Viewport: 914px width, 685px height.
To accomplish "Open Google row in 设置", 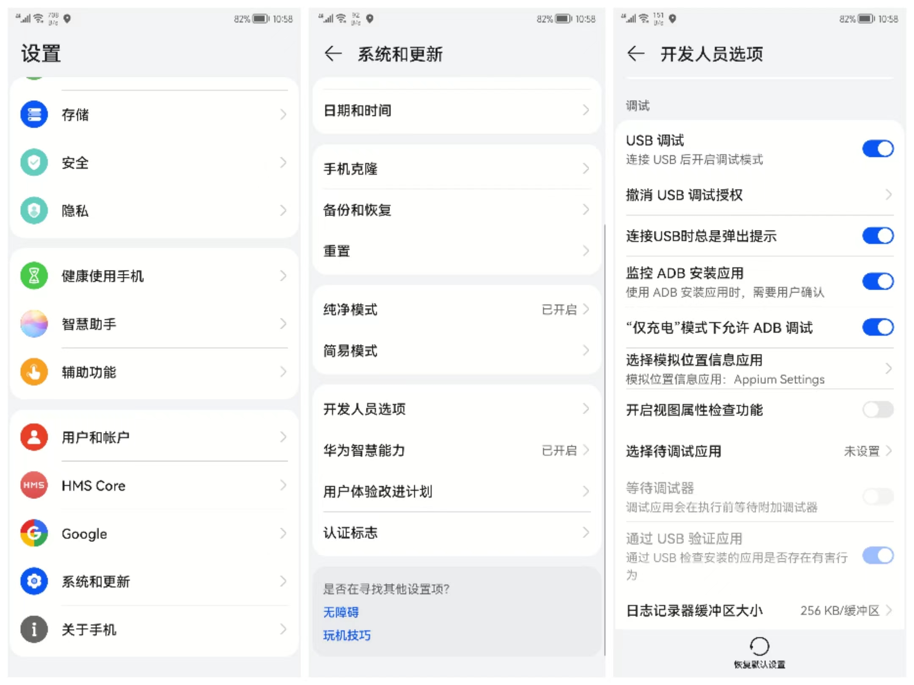I will coord(154,533).
